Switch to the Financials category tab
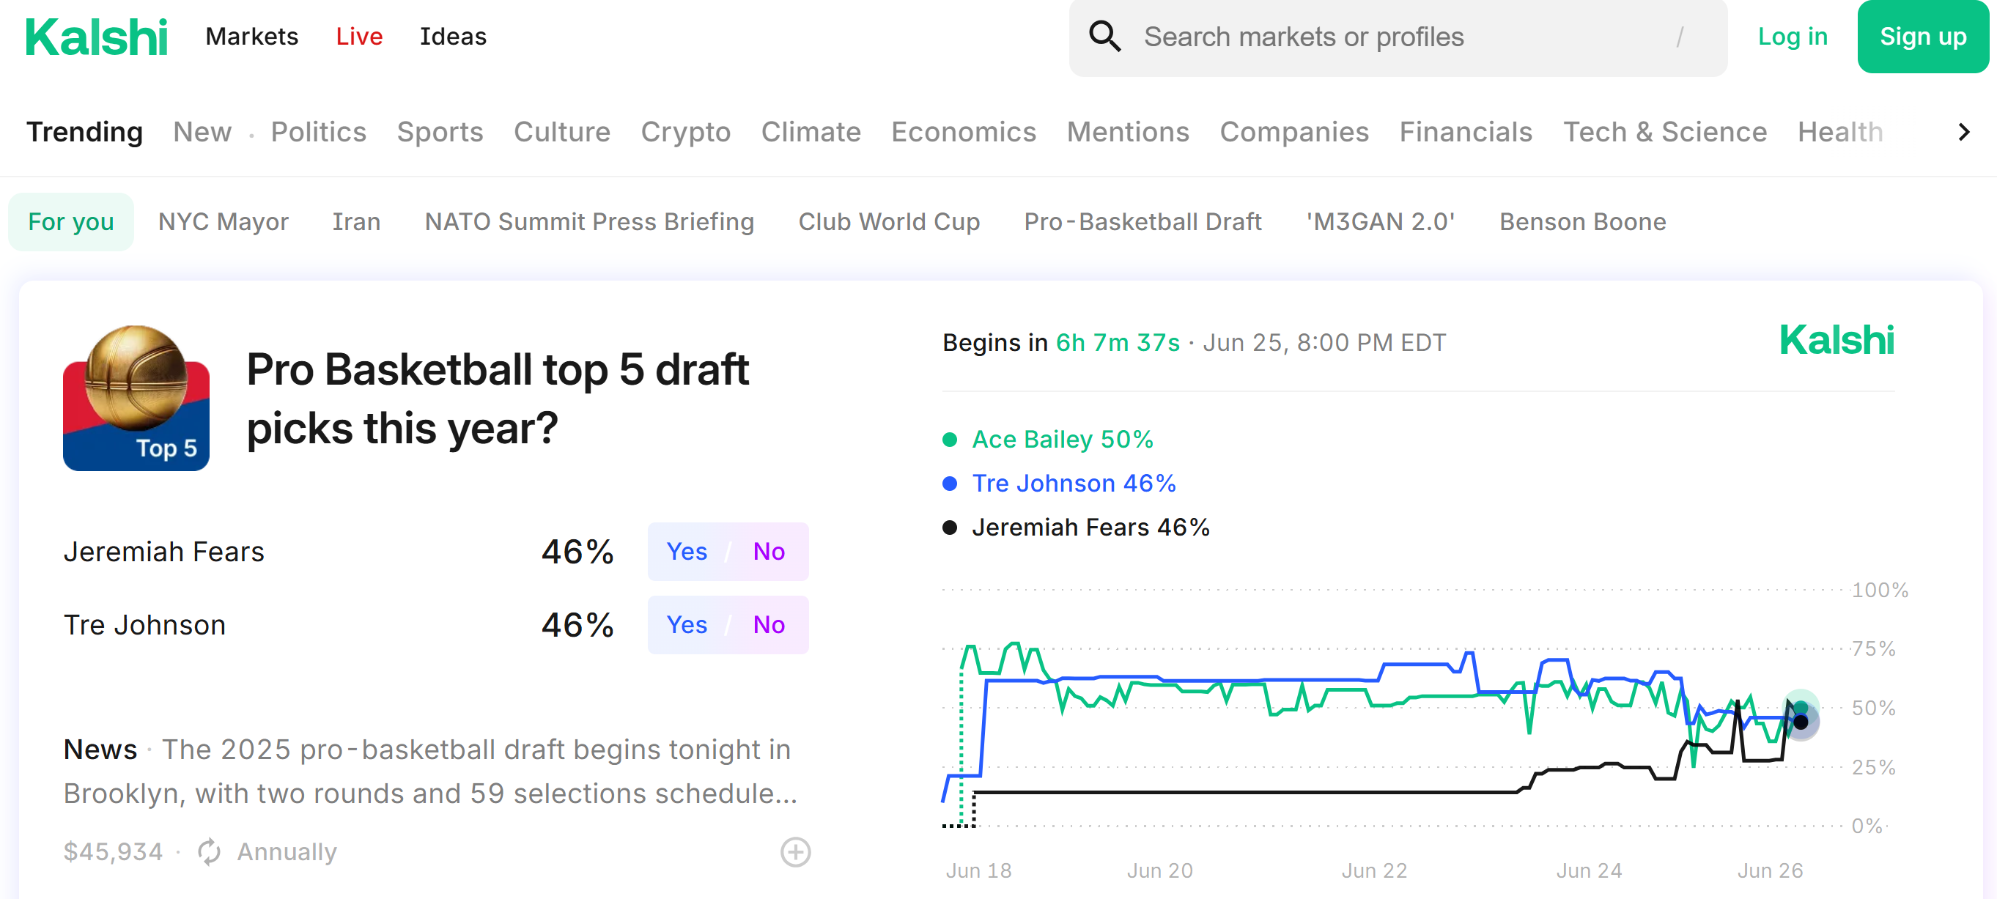Image resolution: width=1997 pixels, height=899 pixels. 1466,132
